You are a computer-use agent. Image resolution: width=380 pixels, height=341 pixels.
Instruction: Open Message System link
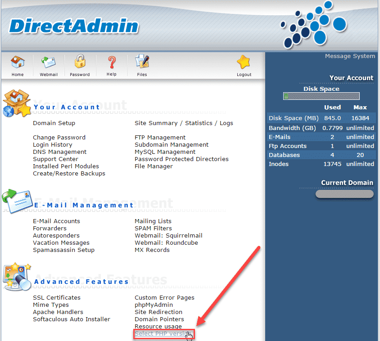[x=350, y=56]
